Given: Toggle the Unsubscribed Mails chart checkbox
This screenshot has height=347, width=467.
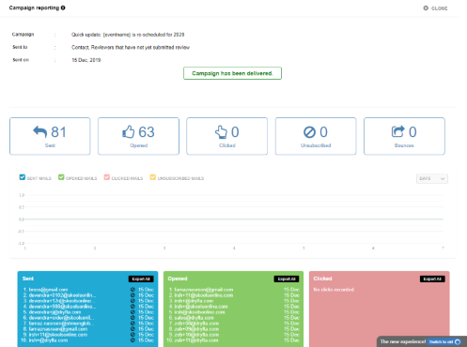Looking at the screenshot, I should 153,177.
